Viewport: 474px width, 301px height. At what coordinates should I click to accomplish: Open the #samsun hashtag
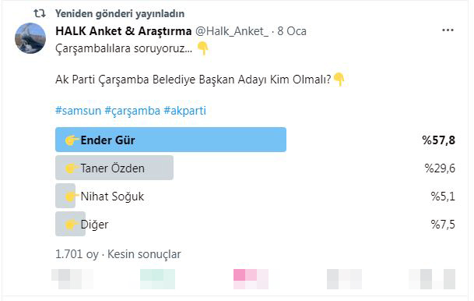click(78, 111)
